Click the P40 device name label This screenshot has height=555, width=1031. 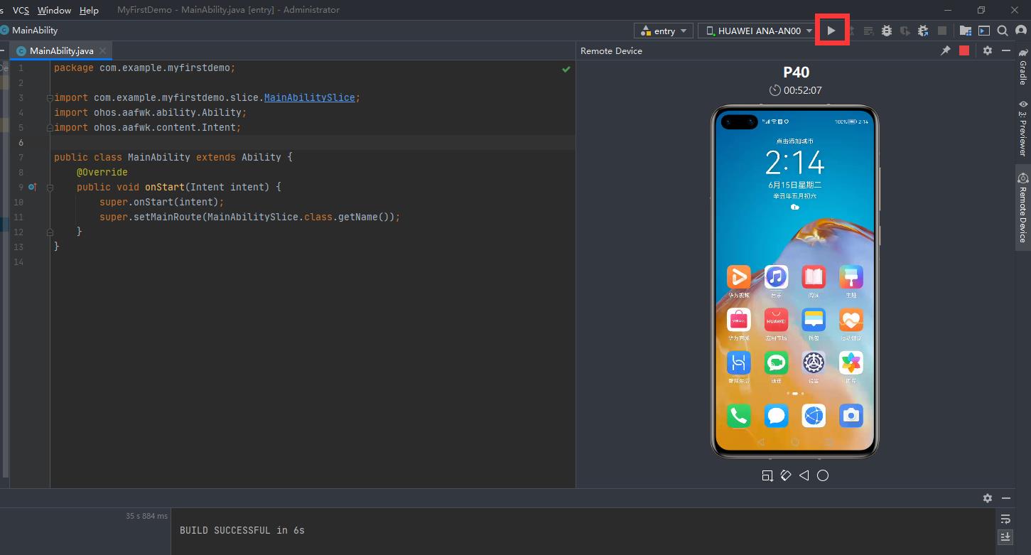coord(796,72)
